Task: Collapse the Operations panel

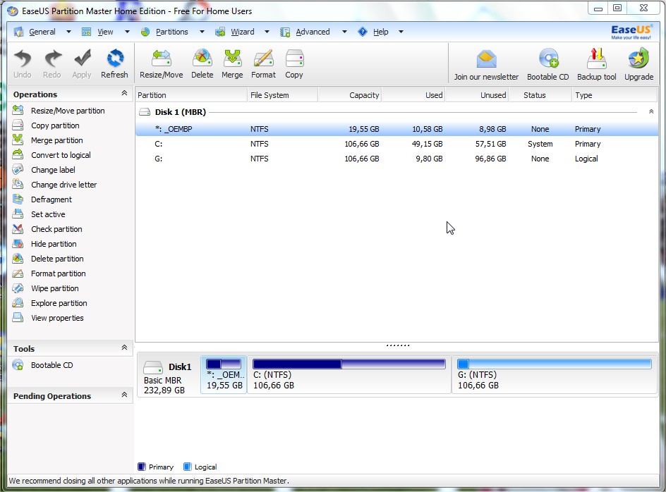Action: [124, 94]
